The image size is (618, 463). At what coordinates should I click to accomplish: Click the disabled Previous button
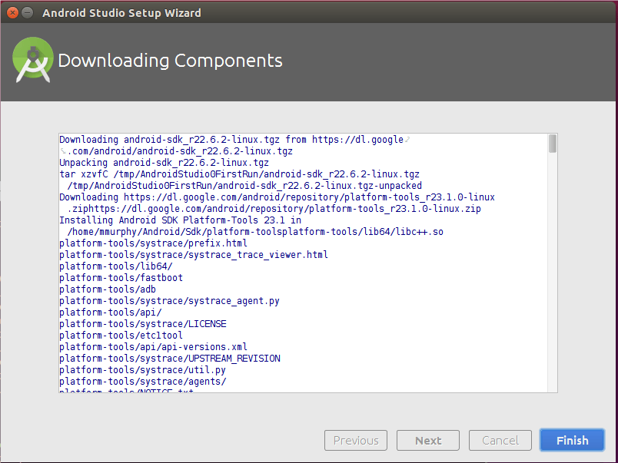pos(356,440)
